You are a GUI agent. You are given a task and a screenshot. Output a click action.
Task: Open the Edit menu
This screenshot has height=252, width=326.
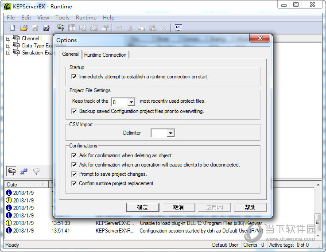coord(26,18)
